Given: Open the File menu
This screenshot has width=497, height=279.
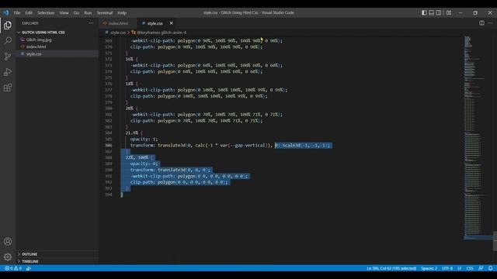Looking at the screenshot, I should pos(17,12).
